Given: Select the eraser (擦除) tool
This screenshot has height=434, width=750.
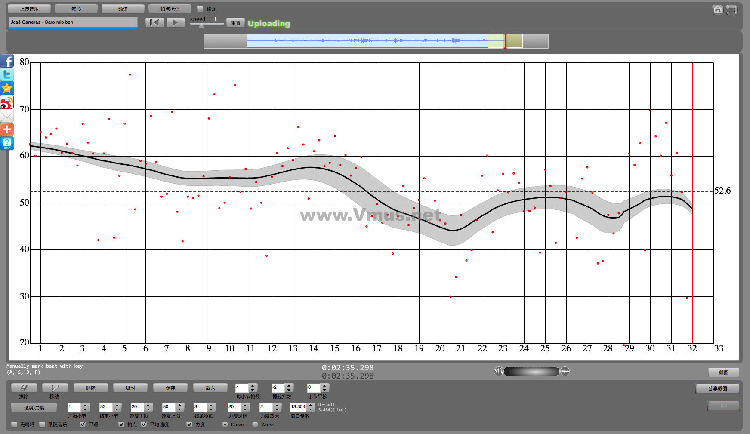Looking at the screenshot, I should click(24, 388).
